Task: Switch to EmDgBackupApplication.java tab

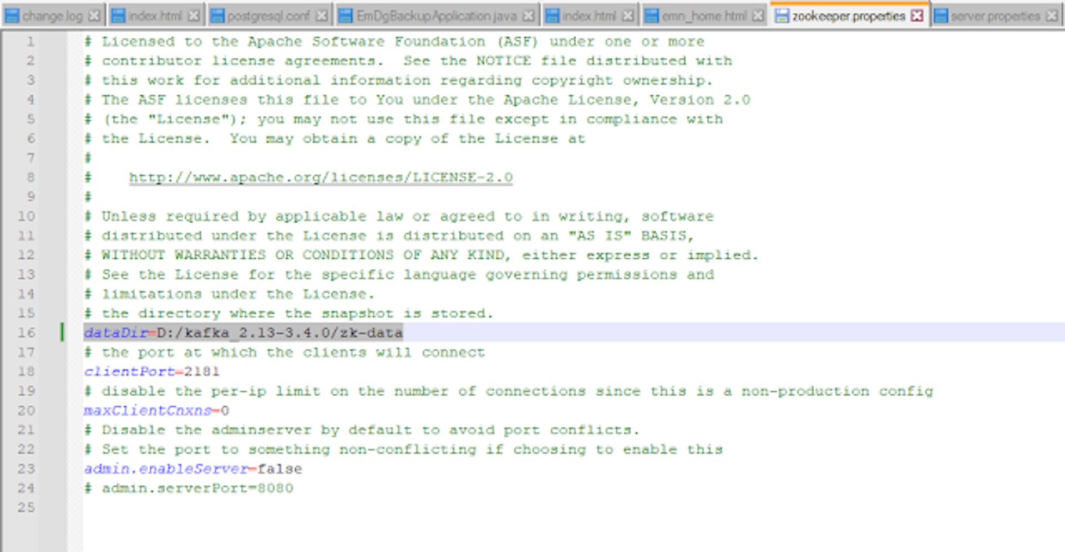Action: tap(436, 16)
